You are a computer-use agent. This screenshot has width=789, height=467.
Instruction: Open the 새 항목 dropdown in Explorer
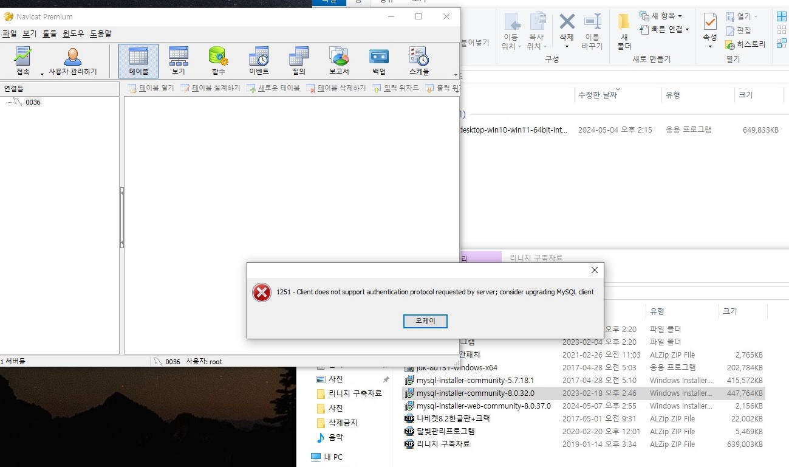[661, 16]
